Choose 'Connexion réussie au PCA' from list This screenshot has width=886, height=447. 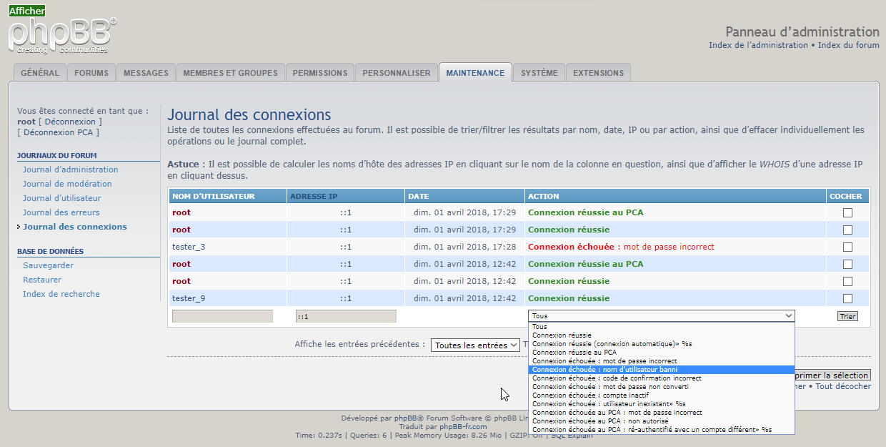coord(574,353)
